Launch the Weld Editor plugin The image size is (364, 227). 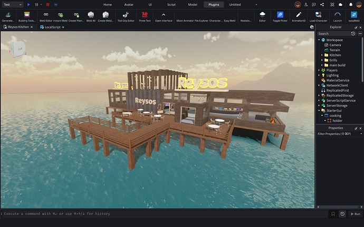tap(46, 17)
